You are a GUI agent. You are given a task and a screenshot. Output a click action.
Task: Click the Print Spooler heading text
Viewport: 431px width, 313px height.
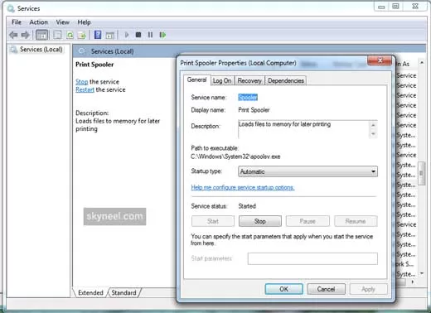click(x=94, y=65)
